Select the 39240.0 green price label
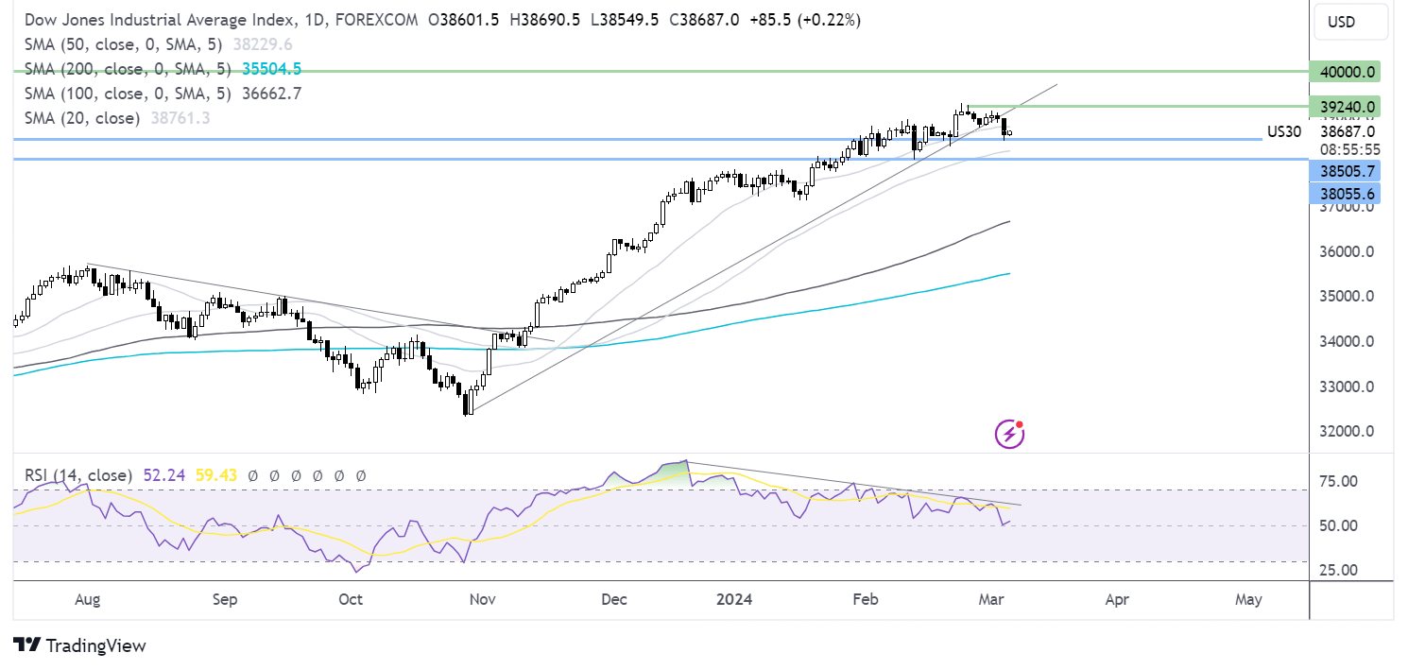Viewport: 1408px width, 670px height. click(x=1346, y=106)
